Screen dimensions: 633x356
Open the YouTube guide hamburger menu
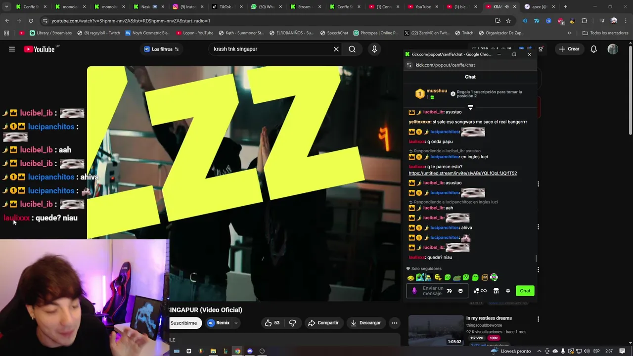point(12,49)
